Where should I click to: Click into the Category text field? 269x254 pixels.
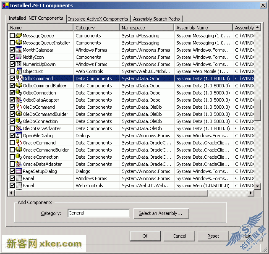coord(98,213)
